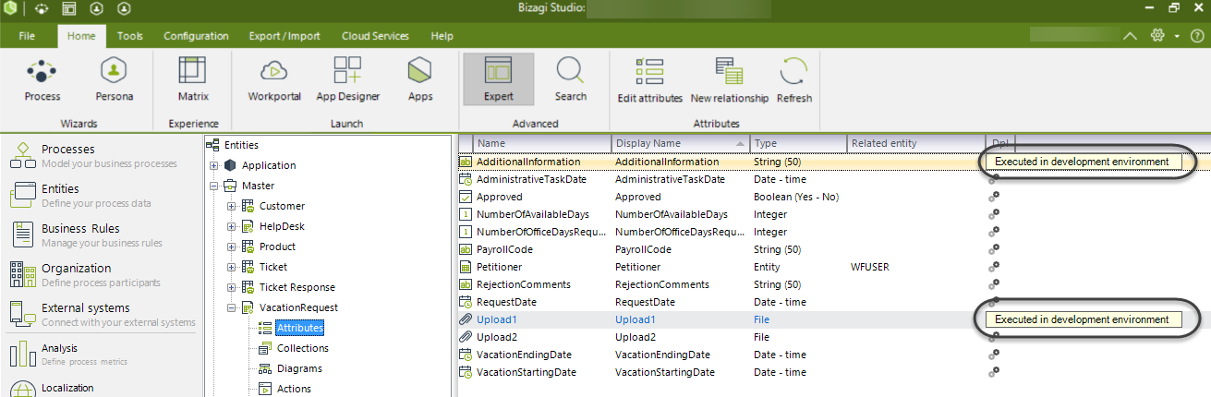Expand the Product entity node
This screenshot has width=1211, height=397.
[x=232, y=247]
